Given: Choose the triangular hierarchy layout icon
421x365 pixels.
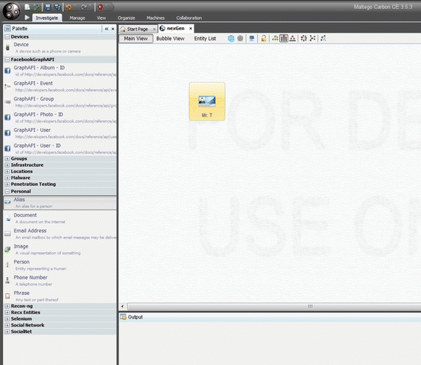Looking at the screenshot, I should [x=292, y=38].
